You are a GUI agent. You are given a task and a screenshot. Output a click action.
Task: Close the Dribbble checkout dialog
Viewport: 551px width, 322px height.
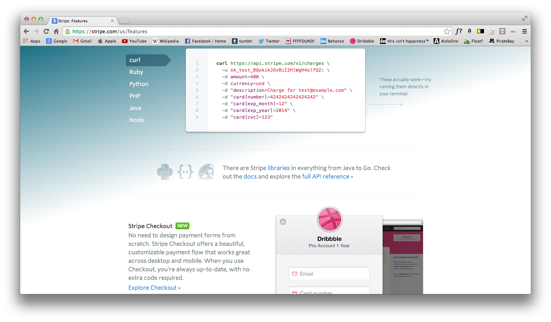tap(283, 222)
